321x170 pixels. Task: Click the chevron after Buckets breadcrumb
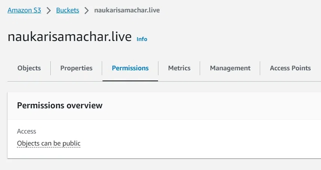tap(87, 11)
